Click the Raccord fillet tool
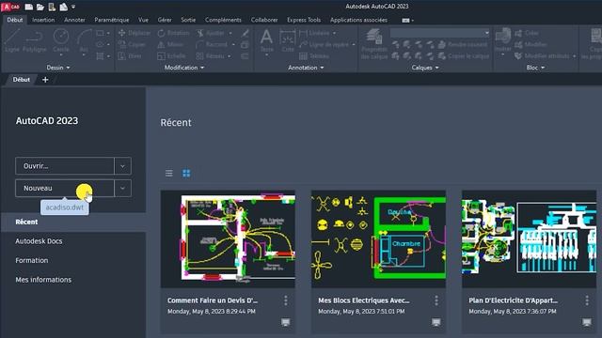This screenshot has width=602, height=338. (212, 44)
